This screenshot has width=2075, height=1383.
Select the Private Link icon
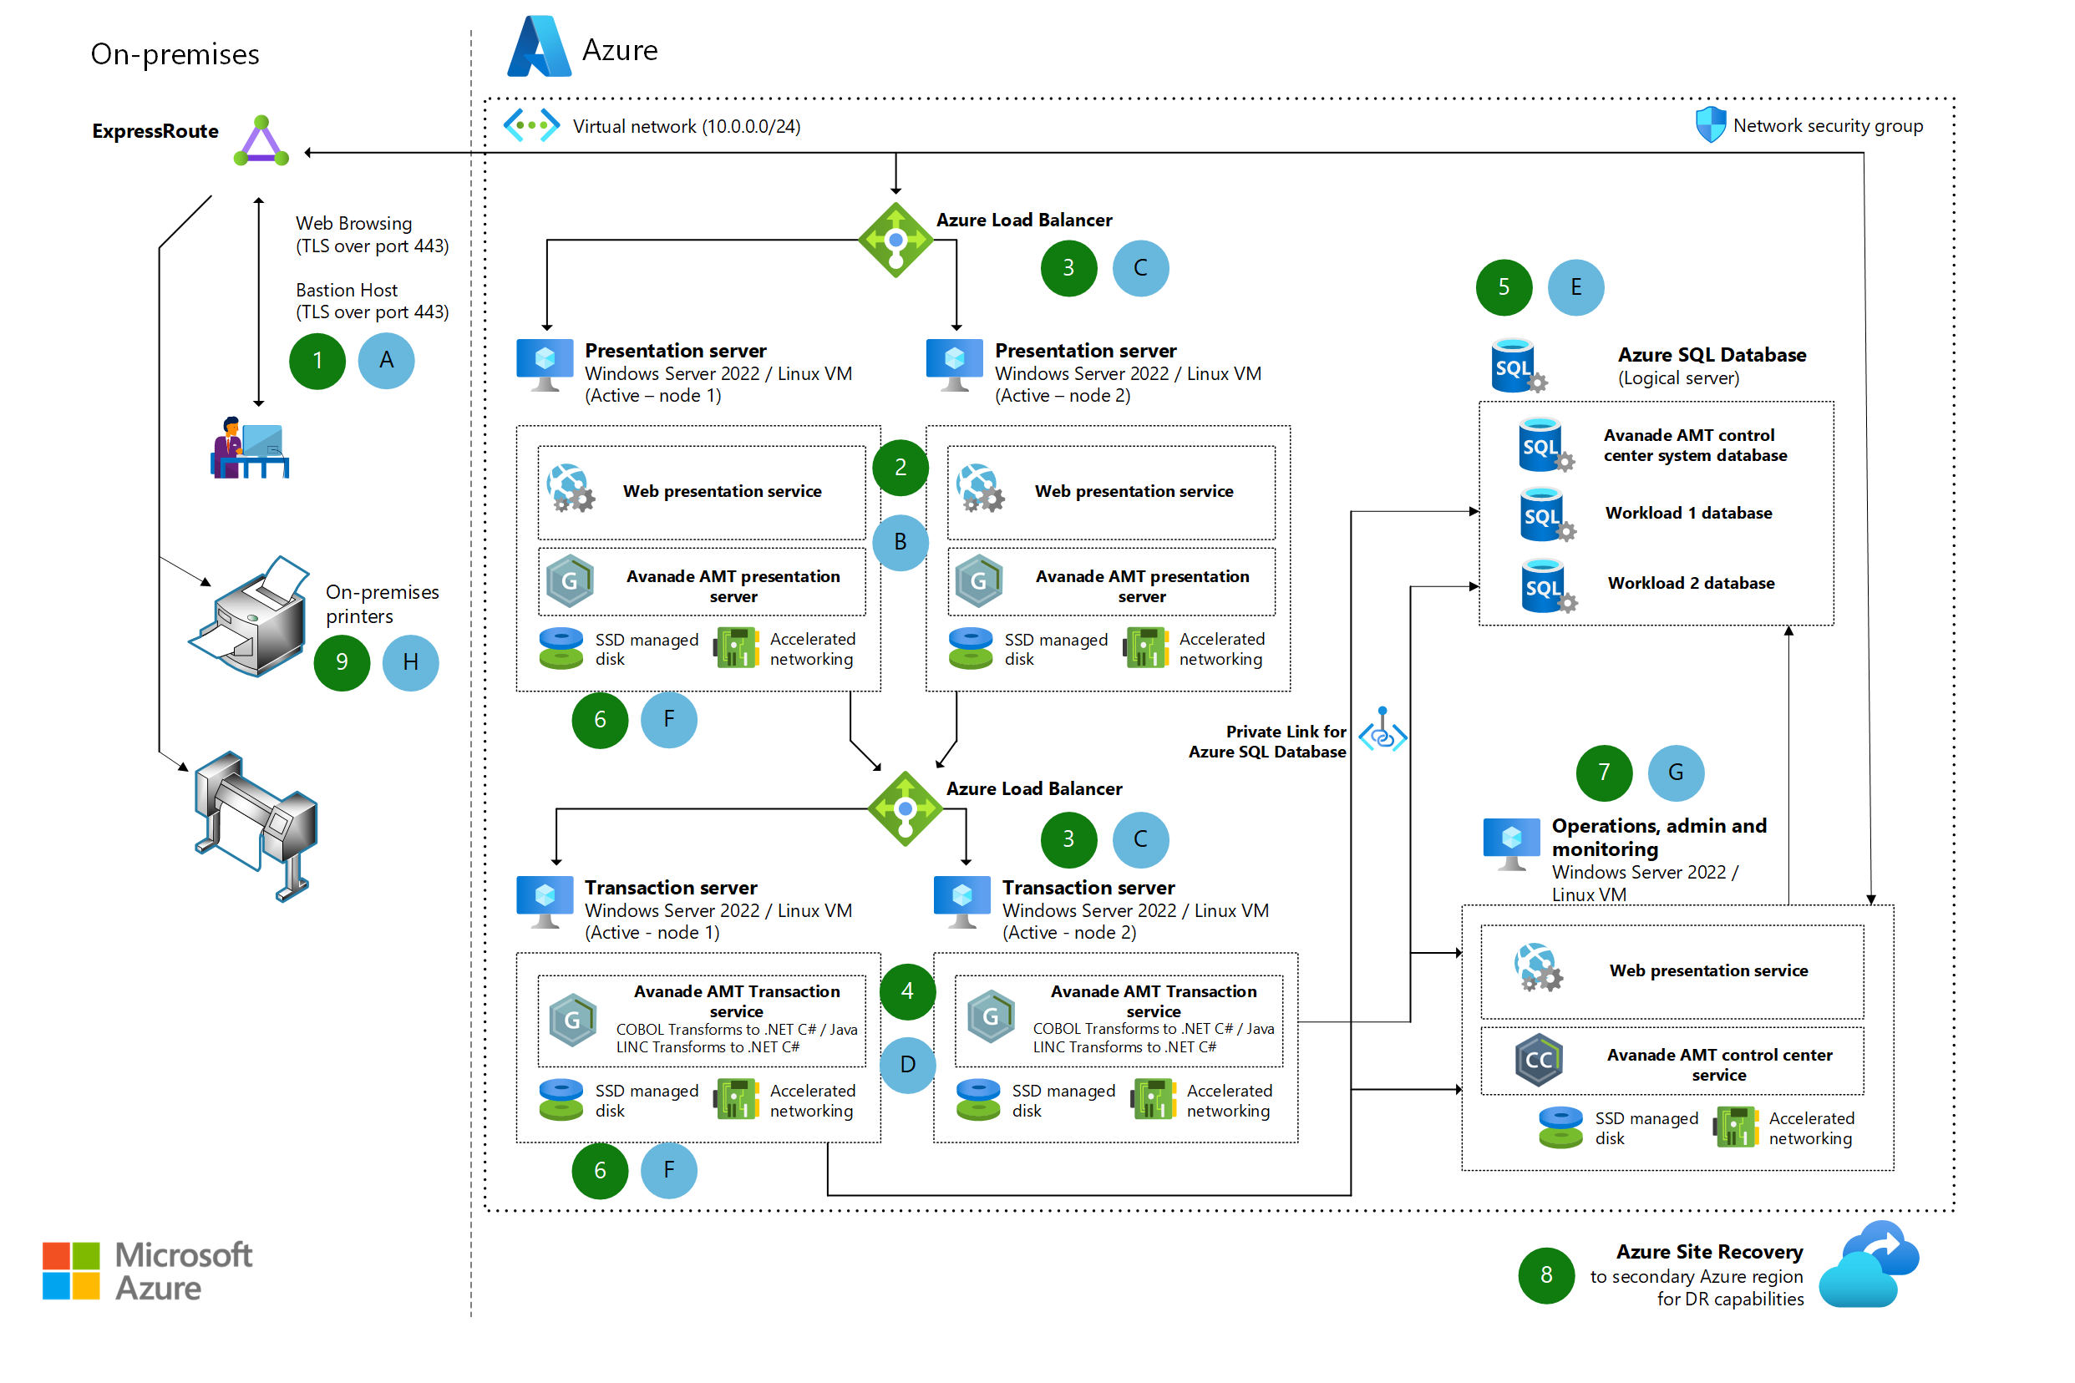[x=1382, y=730]
